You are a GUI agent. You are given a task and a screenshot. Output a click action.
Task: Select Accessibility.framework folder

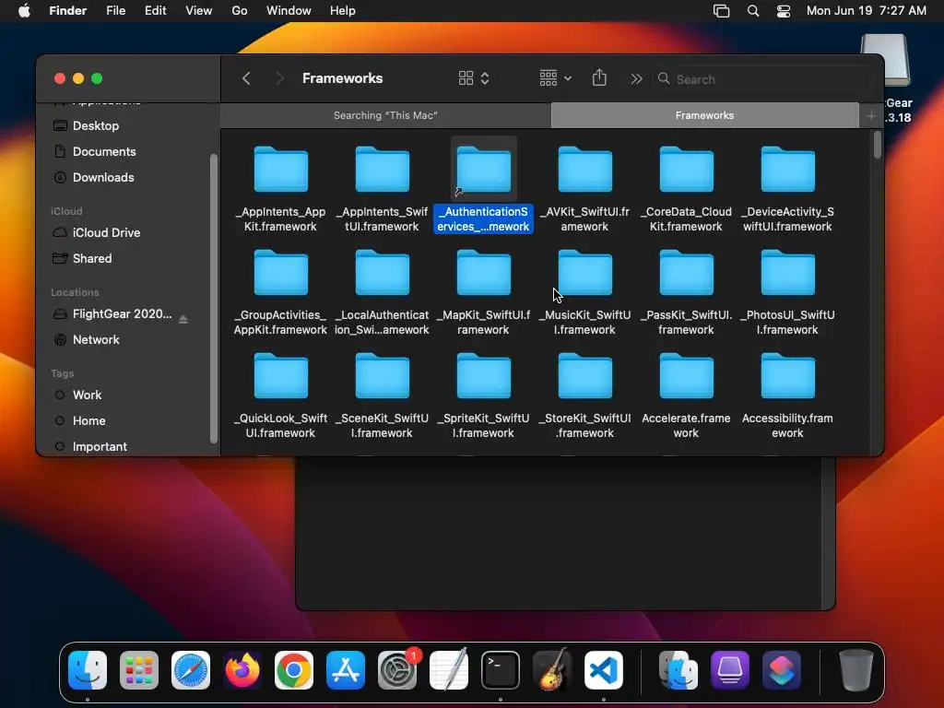(x=787, y=395)
